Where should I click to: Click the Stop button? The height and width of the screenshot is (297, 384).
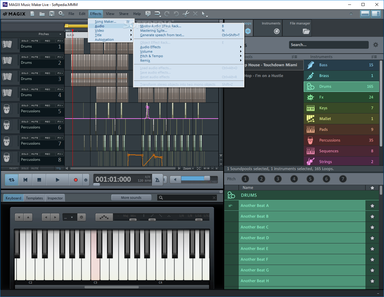pos(39,180)
